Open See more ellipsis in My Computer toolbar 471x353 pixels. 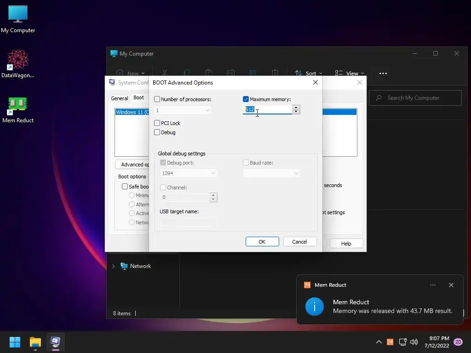[383, 73]
